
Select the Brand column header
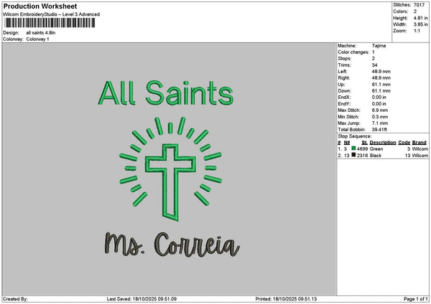419,142
